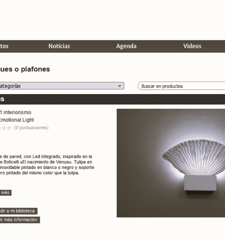The width and height of the screenshot is (225, 240).
Task: Click the Emotional Light brand text
Action: [17, 120]
